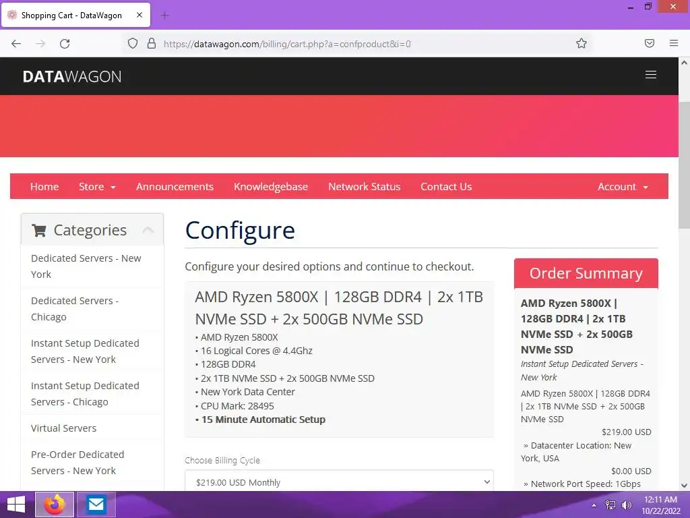Click "$0.00 USD" in order summary
The height and width of the screenshot is (518, 690).
631,471
